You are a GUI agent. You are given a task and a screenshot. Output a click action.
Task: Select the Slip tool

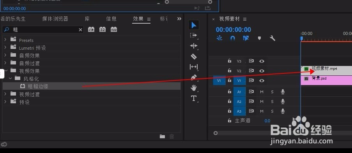(x=194, y=67)
